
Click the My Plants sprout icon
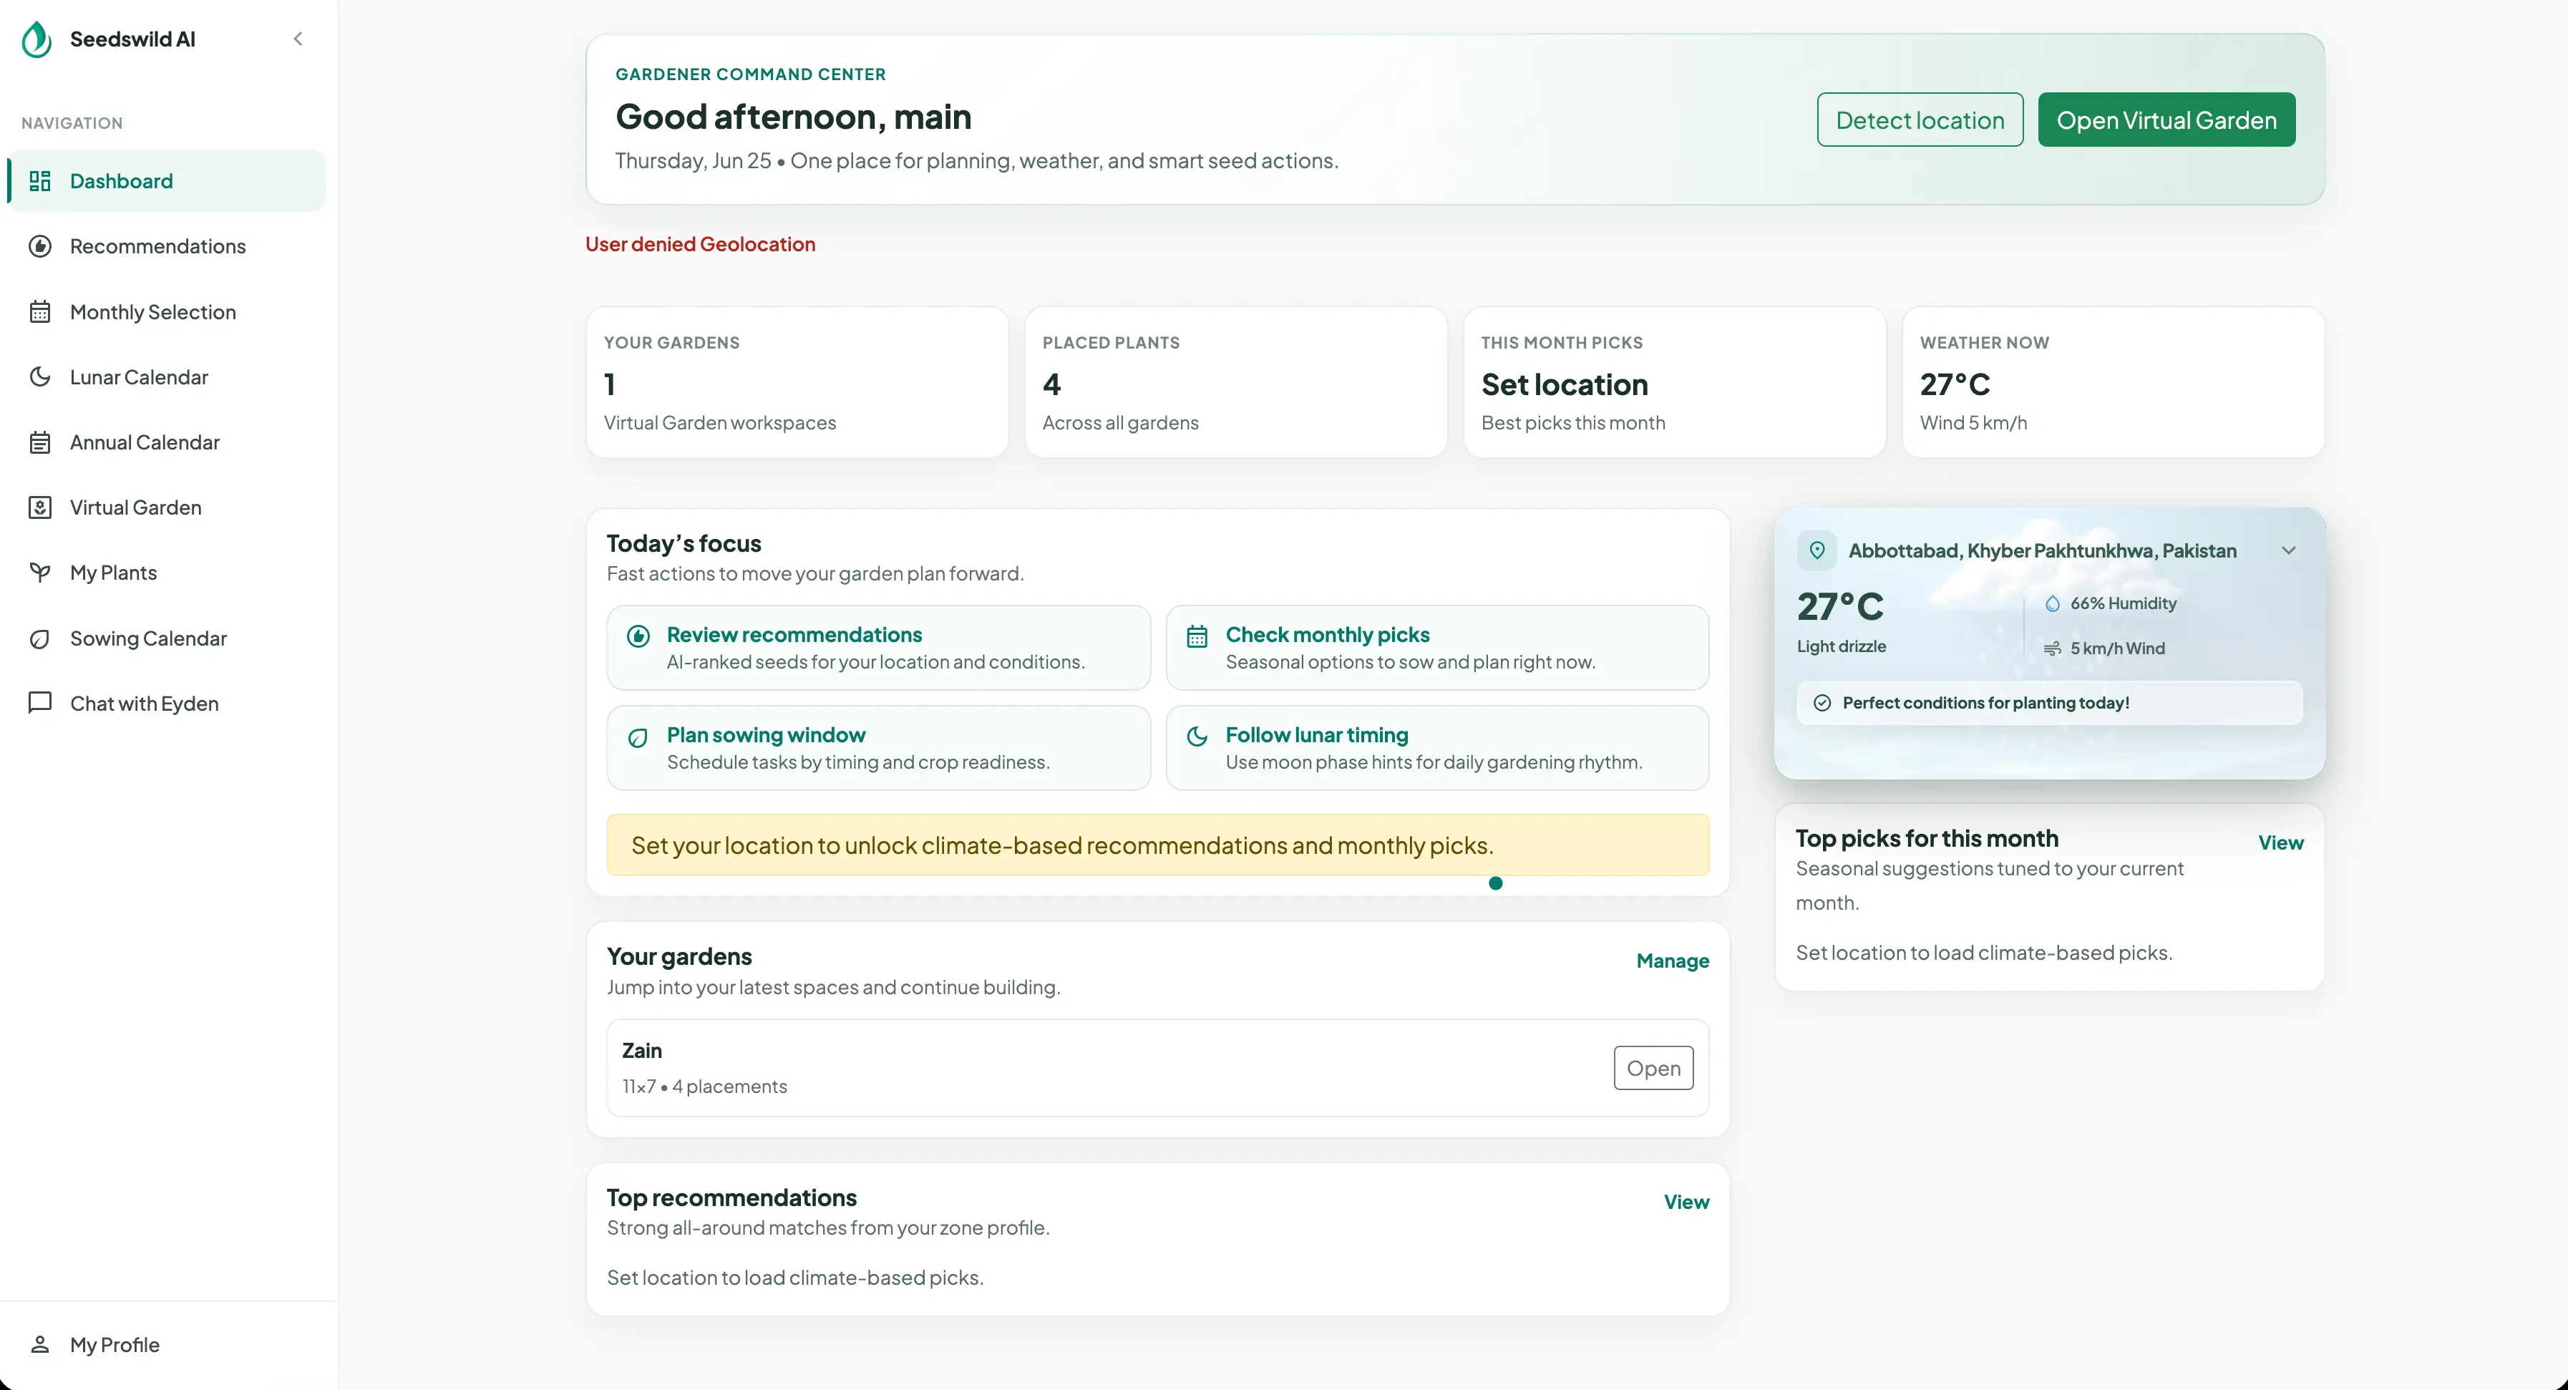click(x=40, y=573)
